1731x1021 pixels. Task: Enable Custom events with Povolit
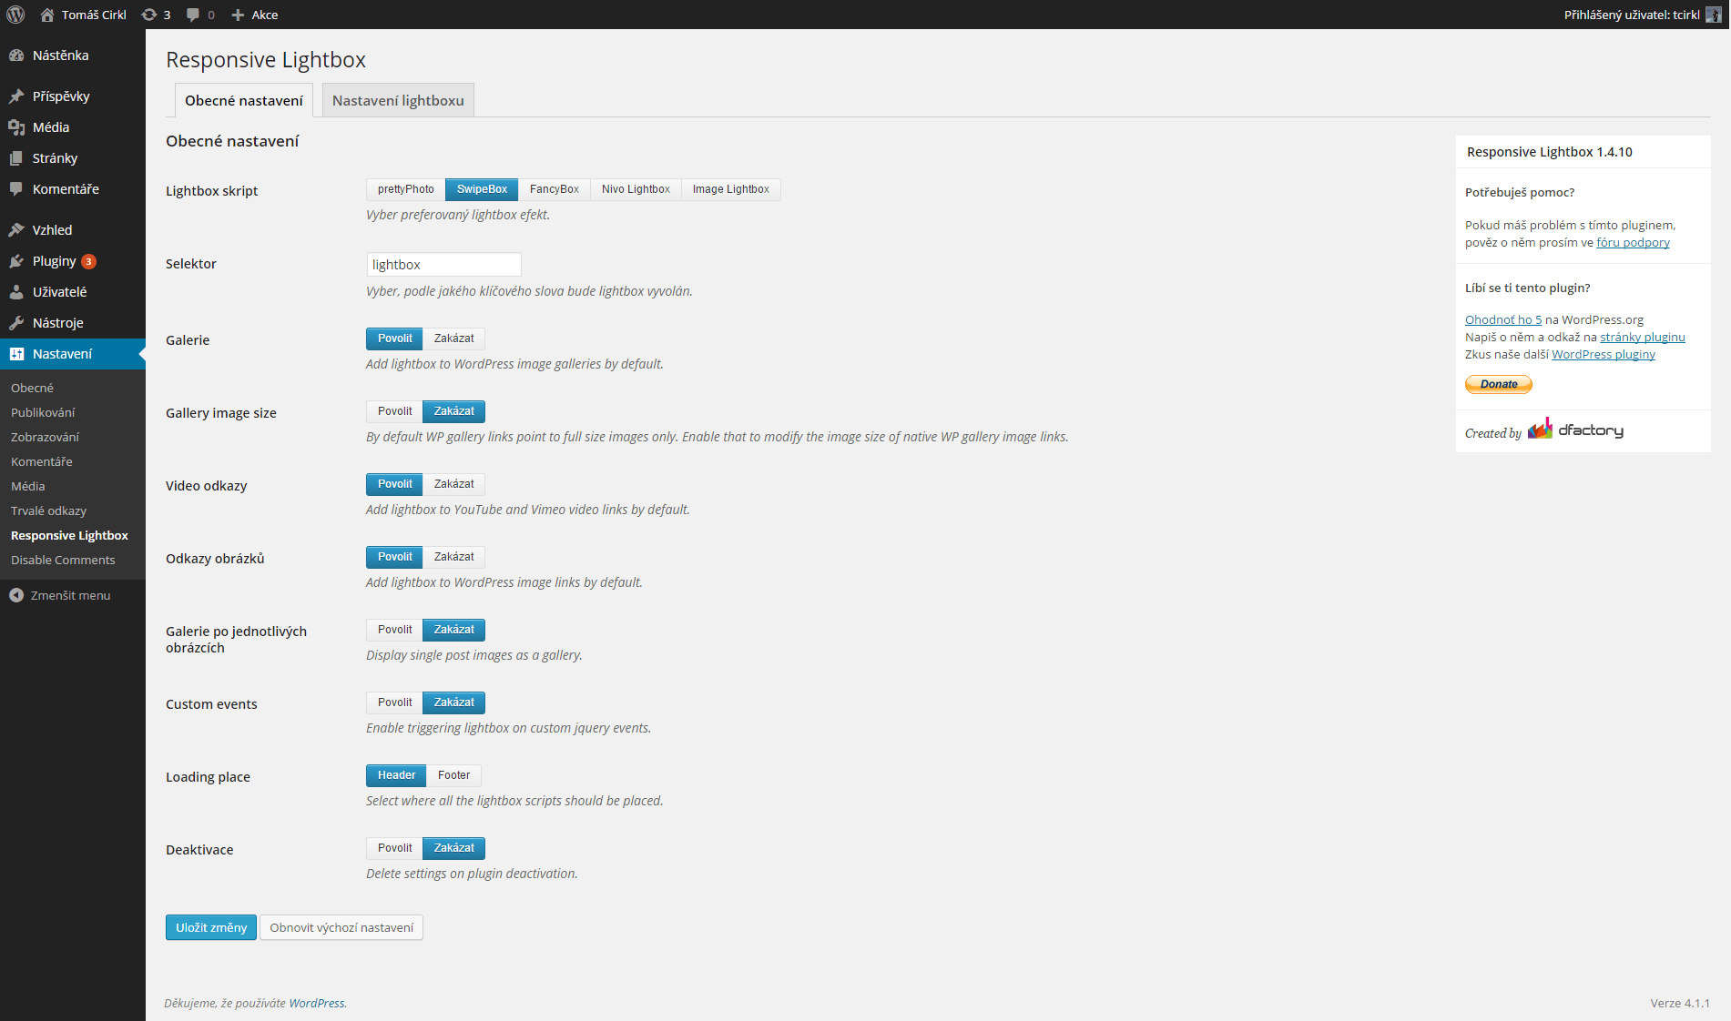[x=394, y=703]
